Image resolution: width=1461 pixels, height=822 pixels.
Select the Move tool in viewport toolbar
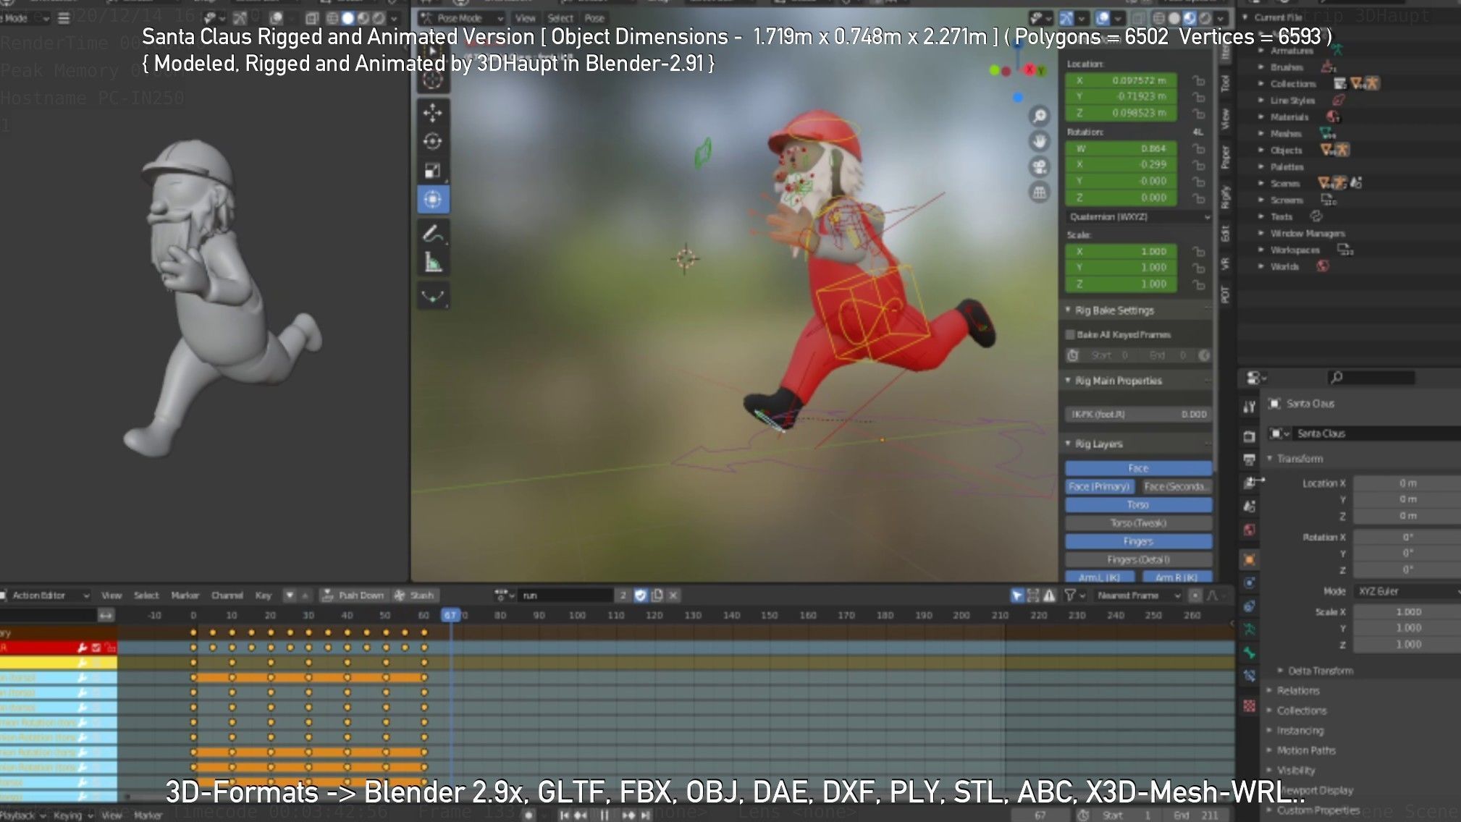point(433,112)
